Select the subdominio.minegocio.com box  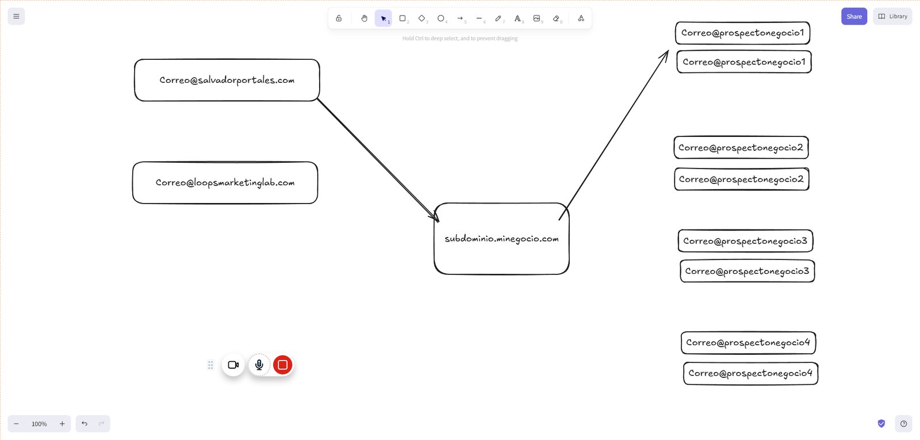pyautogui.click(x=501, y=238)
